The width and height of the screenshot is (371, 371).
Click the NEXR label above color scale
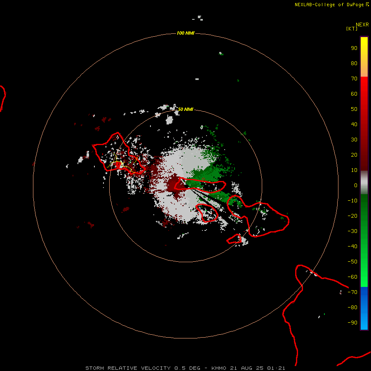pos(362,25)
